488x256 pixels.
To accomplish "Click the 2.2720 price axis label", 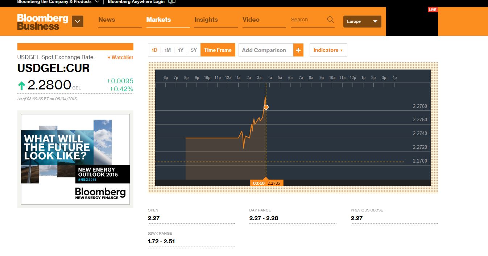I will tap(420, 147).
